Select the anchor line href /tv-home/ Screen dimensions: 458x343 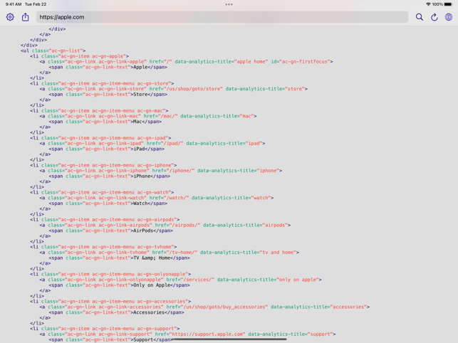(x=170, y=252)
